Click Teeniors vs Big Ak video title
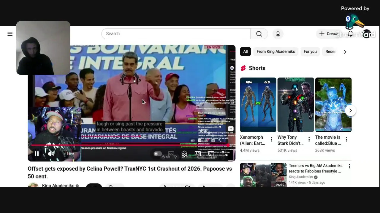This screenshot has width=380, height=213. coord(316,168)
